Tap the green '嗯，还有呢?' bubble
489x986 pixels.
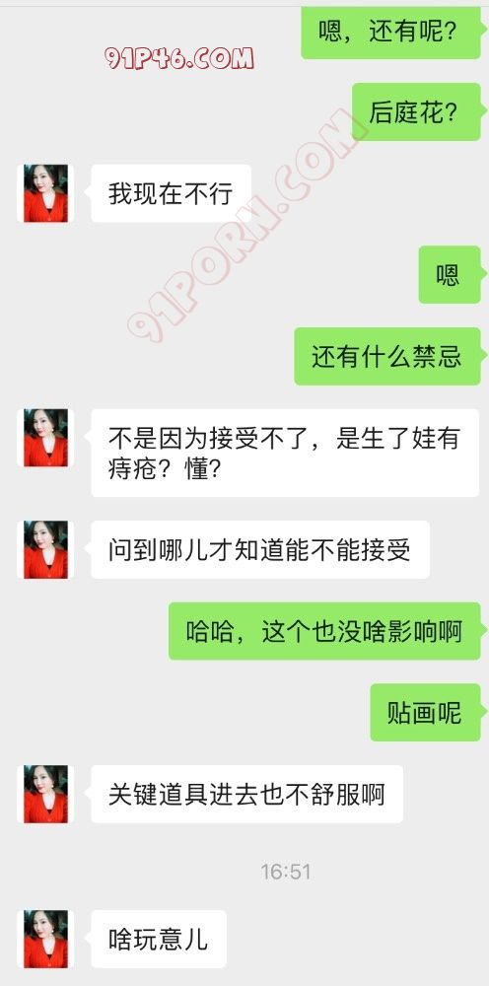(391, 33)
